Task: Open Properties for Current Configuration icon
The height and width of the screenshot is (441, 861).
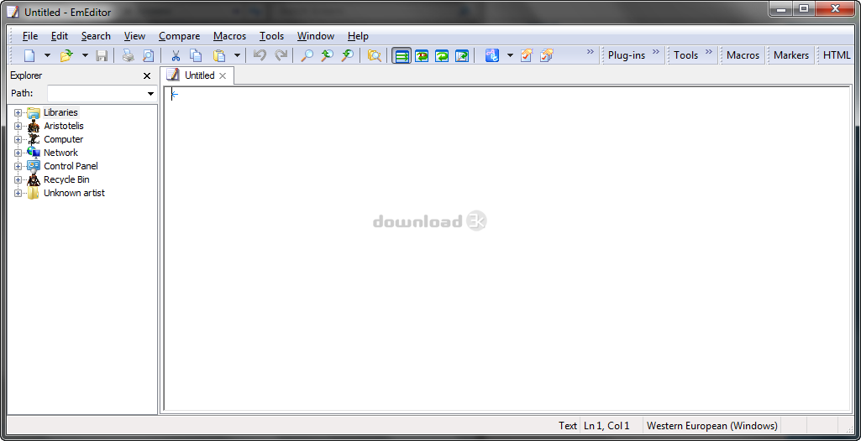Action: [526, 55]
